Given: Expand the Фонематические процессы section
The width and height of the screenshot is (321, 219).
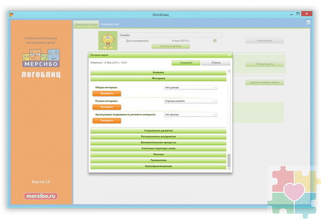Looking at the screenshot, I should pos(158,142).
